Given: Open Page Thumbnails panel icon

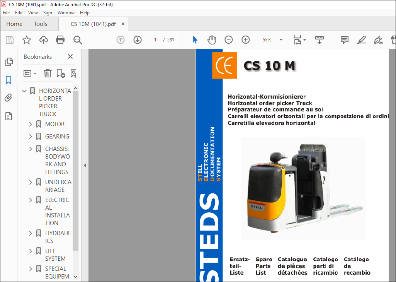Looking at the screenshot, I should pos(9,62).
